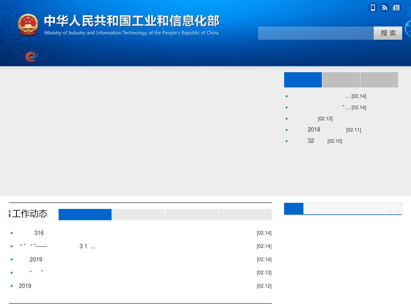Focus the search input field

[315, 33]
